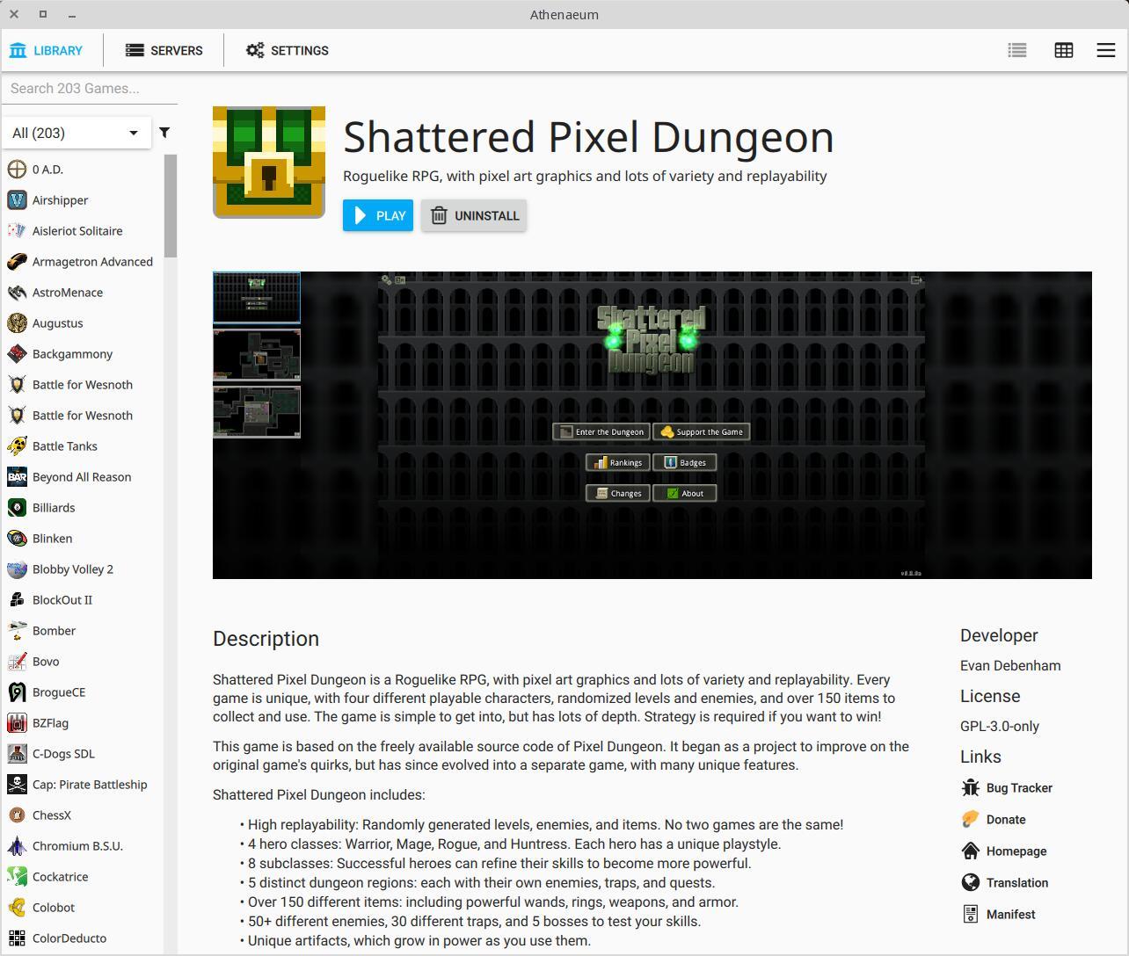Open the Settings tab
The width and height of the screenshot is (1129, 956).
pos(288,50)
